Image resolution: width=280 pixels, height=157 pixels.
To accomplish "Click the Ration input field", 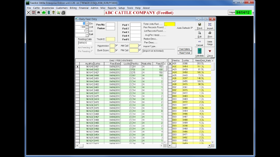I will point(110,28).
